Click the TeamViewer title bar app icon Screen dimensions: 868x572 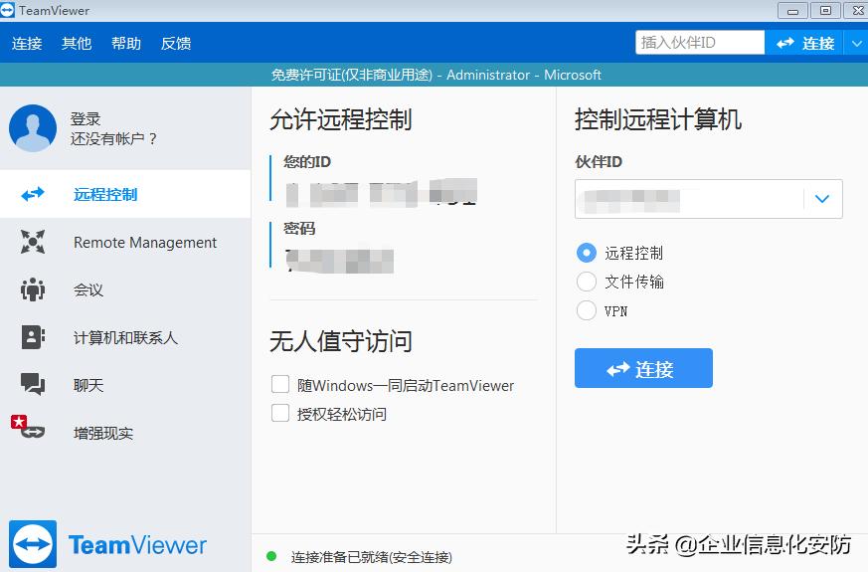(x=7, y=10)
